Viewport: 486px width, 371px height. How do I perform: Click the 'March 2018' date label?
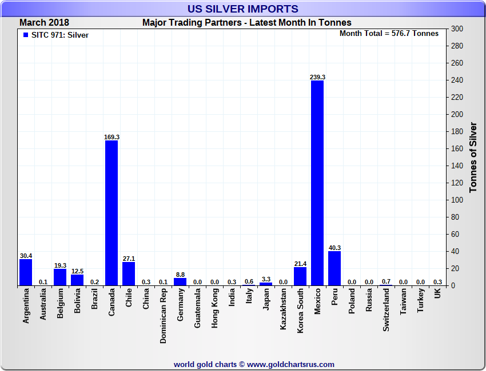point(45,23)
